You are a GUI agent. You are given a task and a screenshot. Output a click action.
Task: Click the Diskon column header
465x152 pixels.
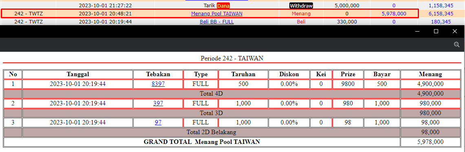289,74
